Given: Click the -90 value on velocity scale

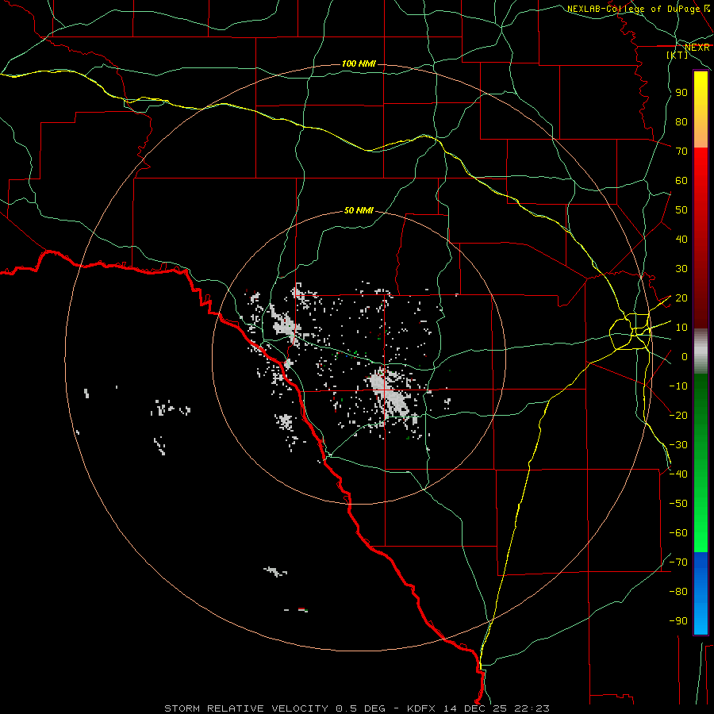Looking at the screenshot, I should click(x=678, y=621).
